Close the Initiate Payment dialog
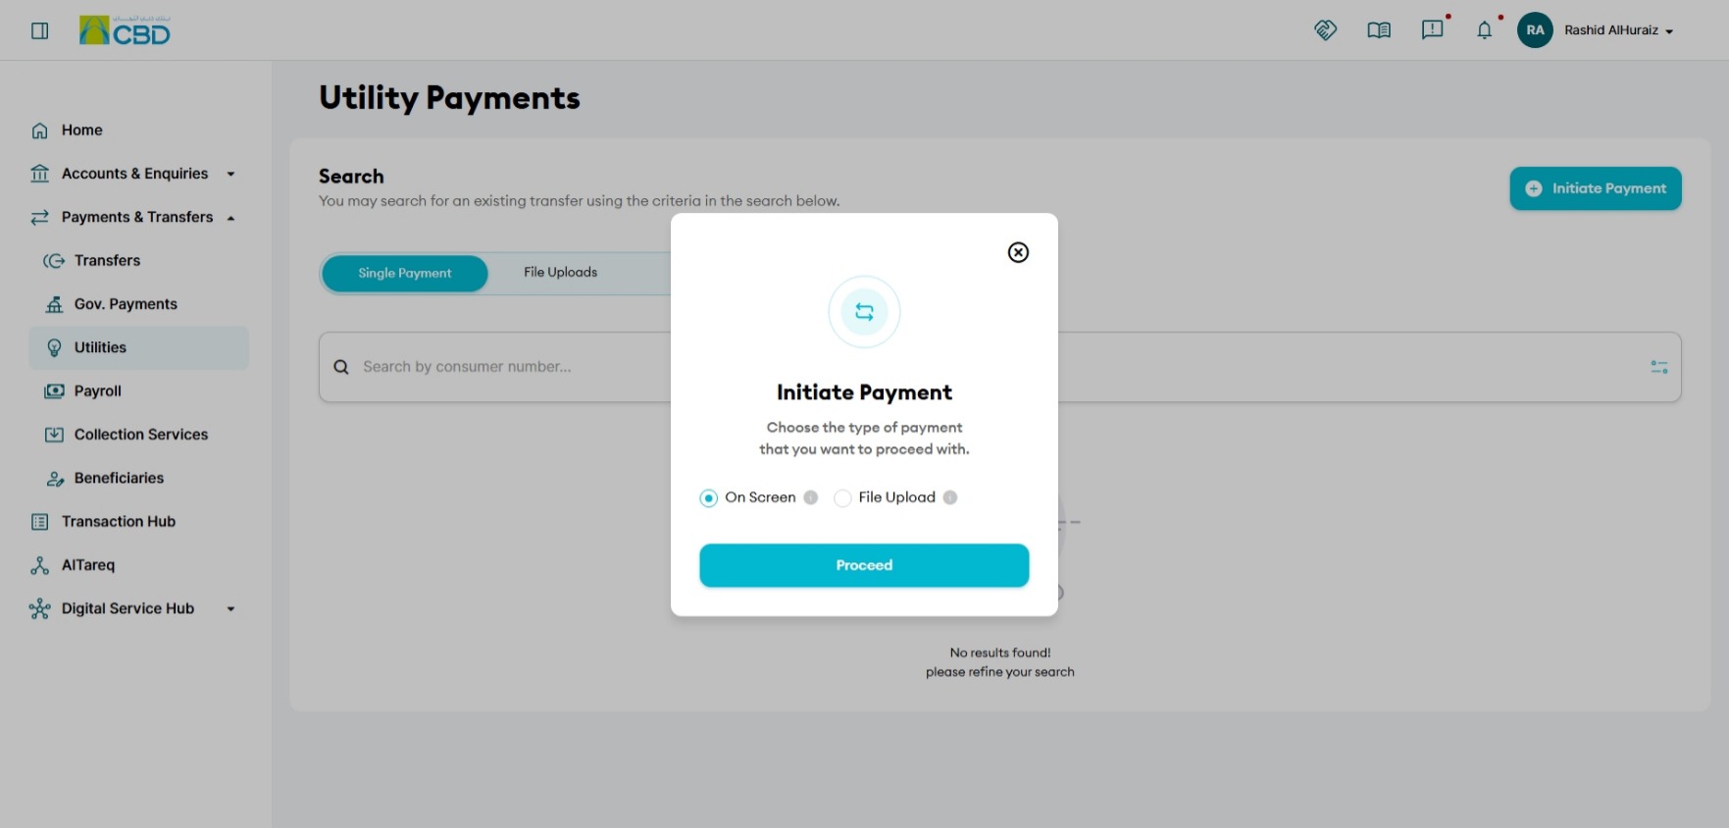The height and width of the screenshot is (828, 1729). pyautogui.click(x=1018, y=252)
